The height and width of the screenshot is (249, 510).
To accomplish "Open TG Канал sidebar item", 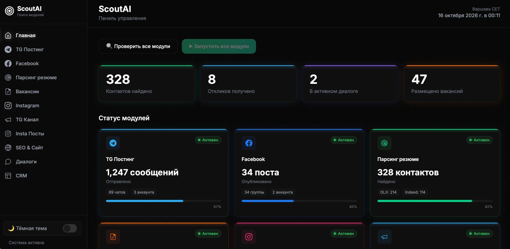I will (44, 120).
